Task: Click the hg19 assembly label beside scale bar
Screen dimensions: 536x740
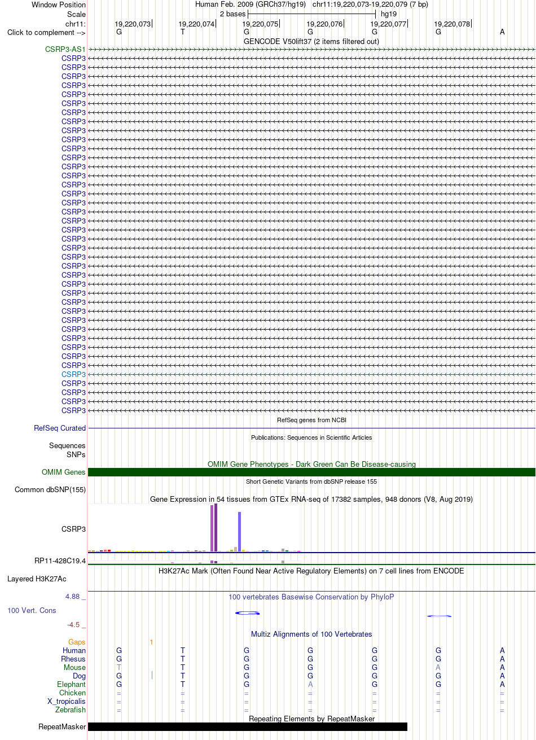Action: (x=389, y=14)
